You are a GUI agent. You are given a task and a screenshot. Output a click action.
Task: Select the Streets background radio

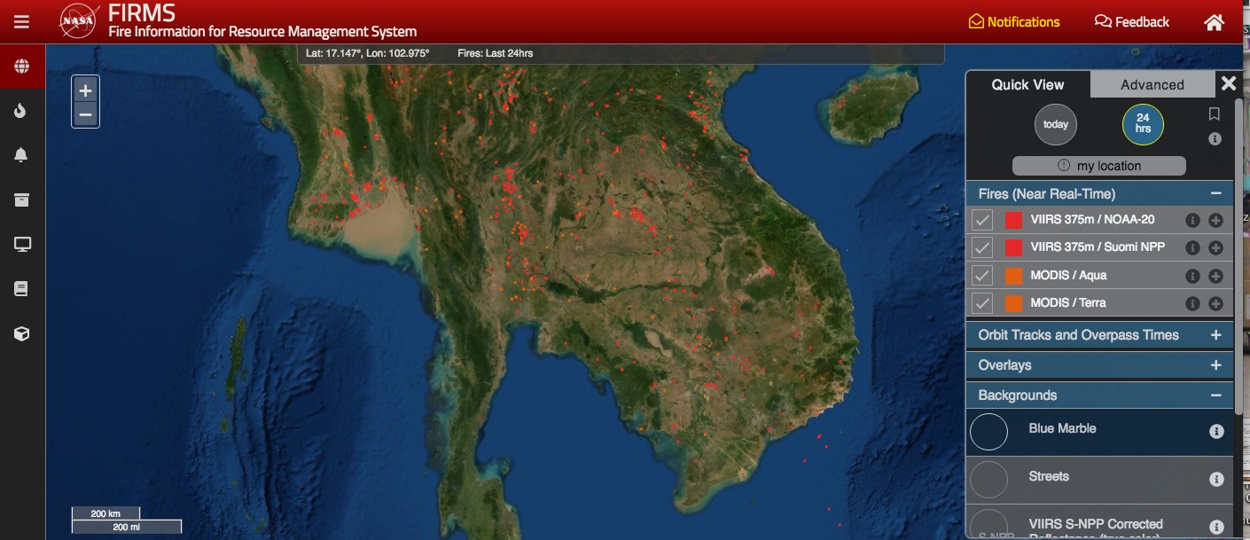coord(989,480)
